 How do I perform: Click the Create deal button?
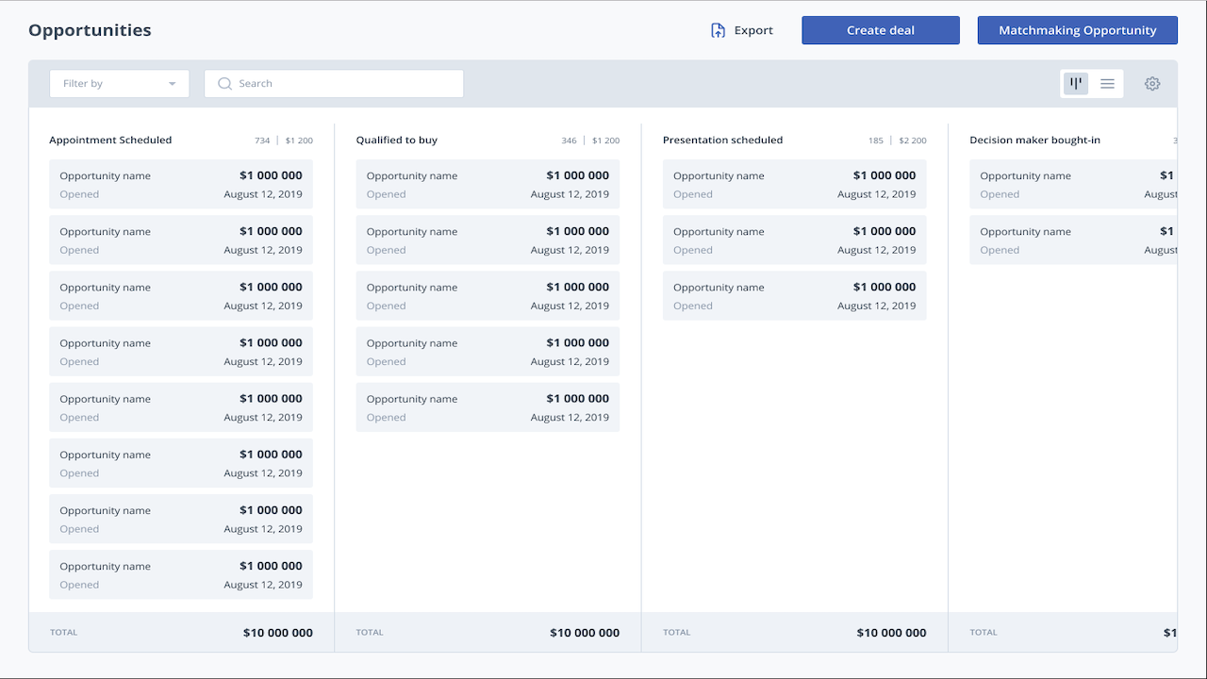pyautogui.click(x=881, y=30)
